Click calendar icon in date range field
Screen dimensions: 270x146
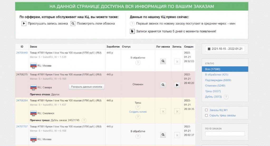tap(209, 49)
